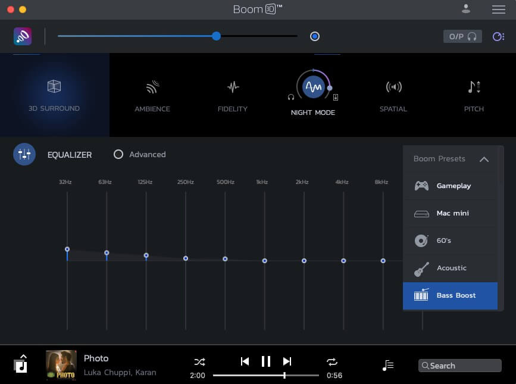Image resolution: width=516 pixels, height=384 pixels.
Task: Click the guitar icon for Acoustic
Action: [421, 269]
